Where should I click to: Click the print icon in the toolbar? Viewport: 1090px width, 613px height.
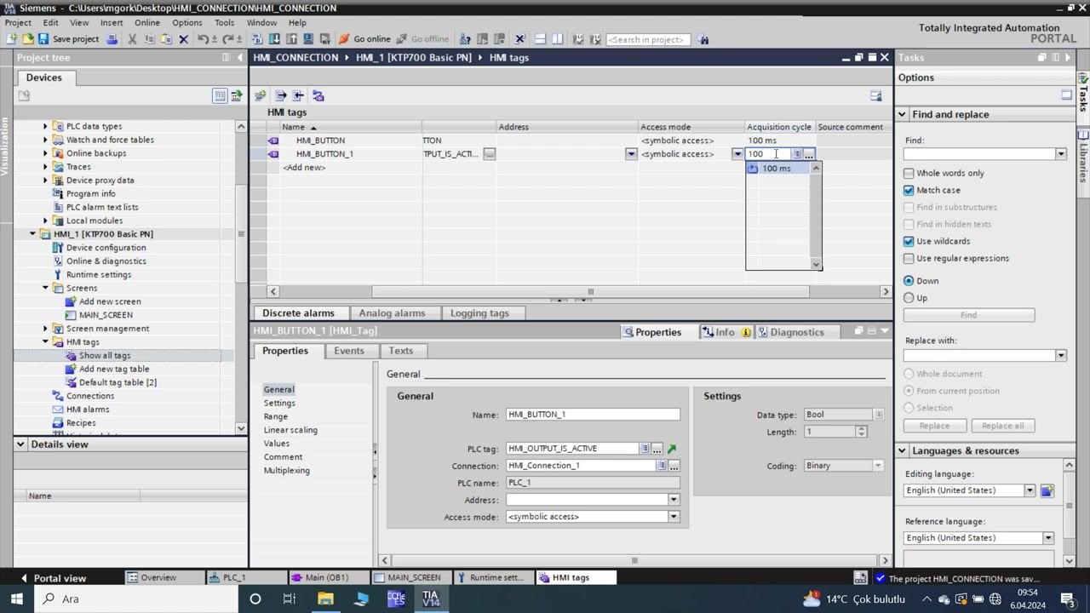[112, 39]
